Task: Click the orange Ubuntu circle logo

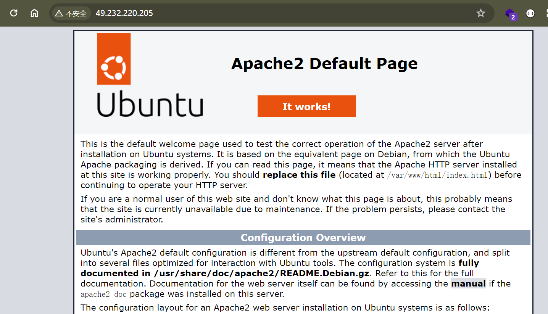Action: (x=114, y=59)
